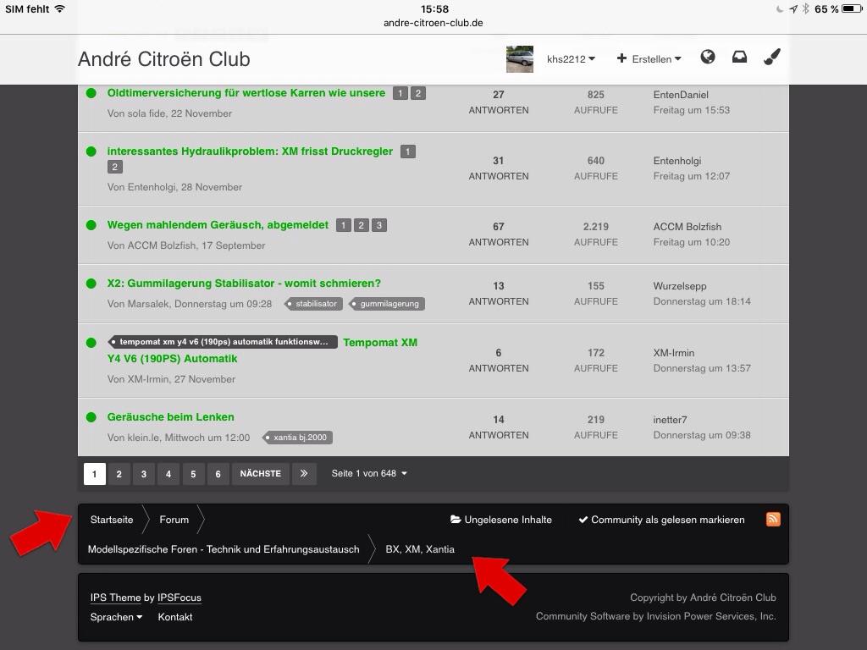Go to page 1 of mahlendem Geräusch topic
Image resolution: width=867 pixels, height=650 pixels.
click(x=344, y=225)
